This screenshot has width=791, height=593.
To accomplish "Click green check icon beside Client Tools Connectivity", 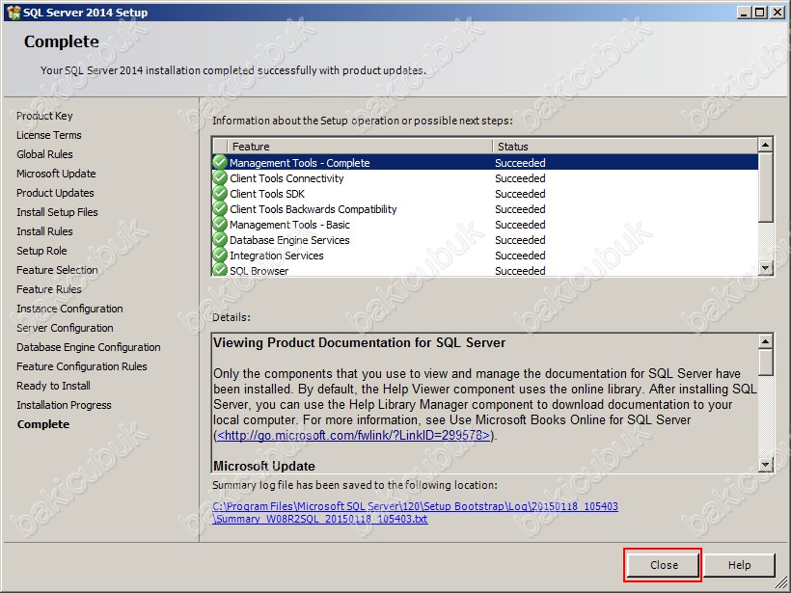I will coord(220,178).
